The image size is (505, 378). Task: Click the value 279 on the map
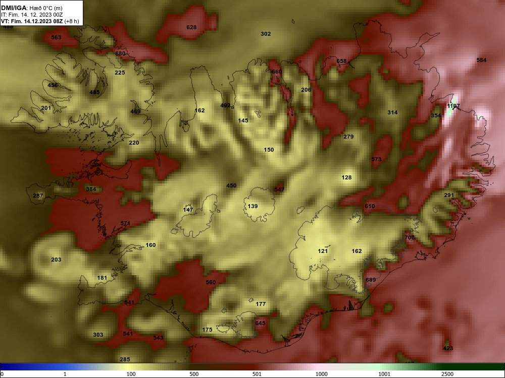click(348, 137)
